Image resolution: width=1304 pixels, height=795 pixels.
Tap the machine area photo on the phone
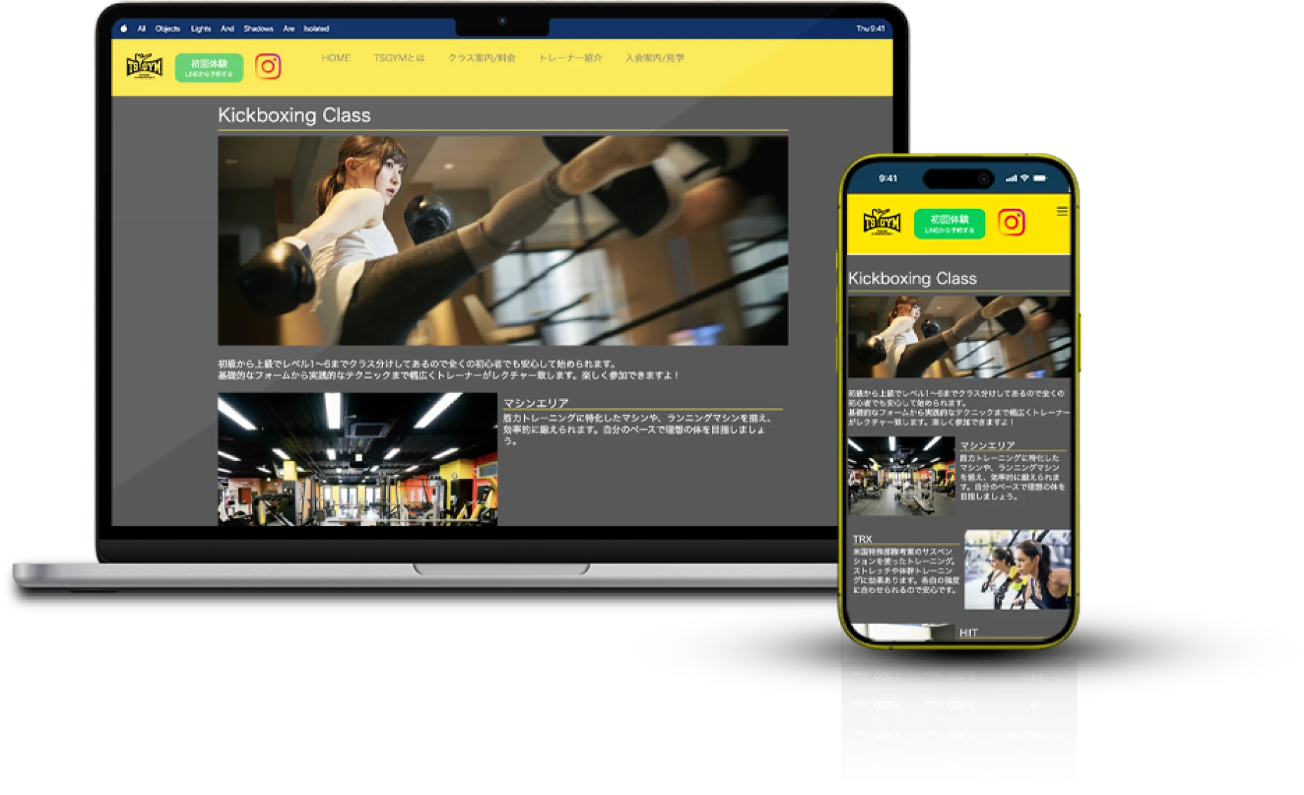(x=901, y=476)
